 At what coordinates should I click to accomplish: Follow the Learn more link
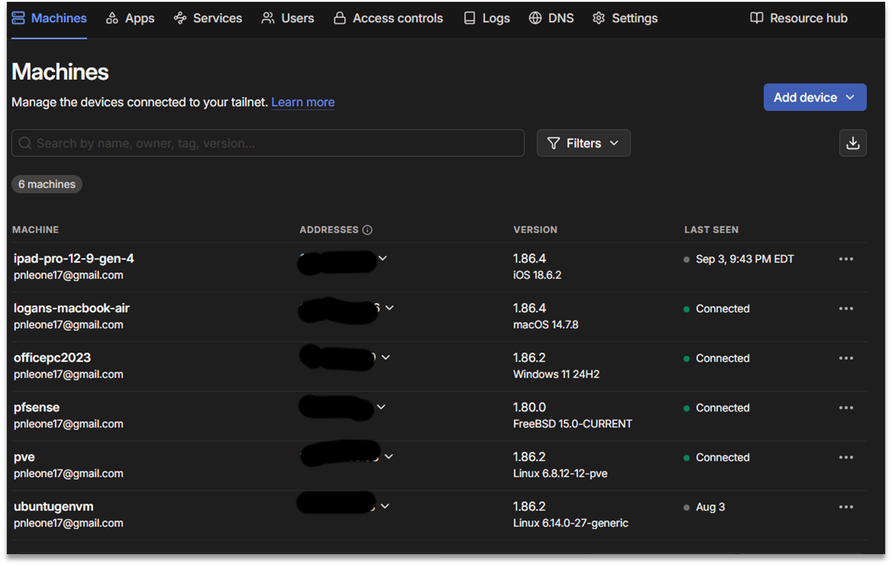[x=303, y=102]
